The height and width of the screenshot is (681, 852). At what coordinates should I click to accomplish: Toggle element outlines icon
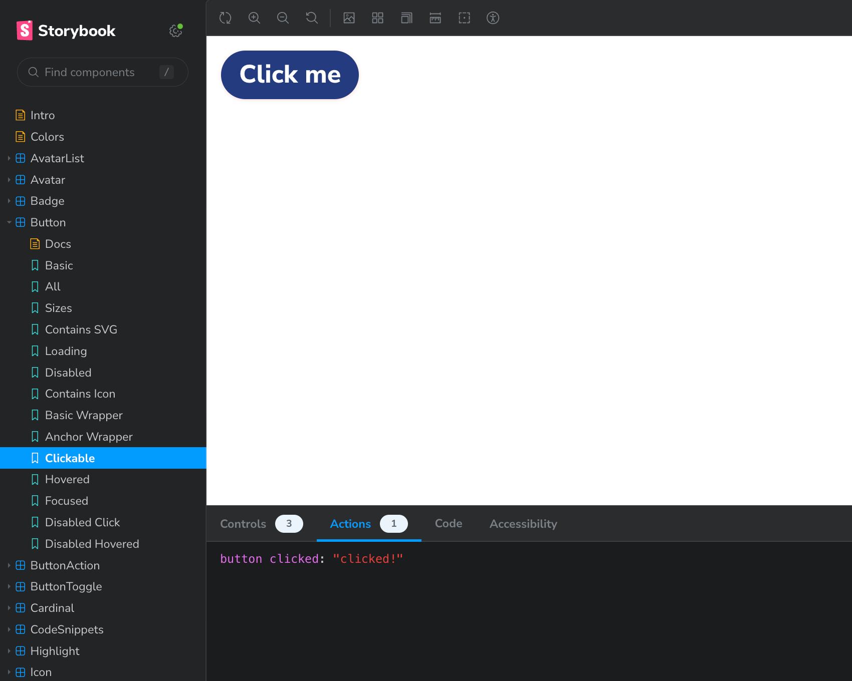(464, 18)
